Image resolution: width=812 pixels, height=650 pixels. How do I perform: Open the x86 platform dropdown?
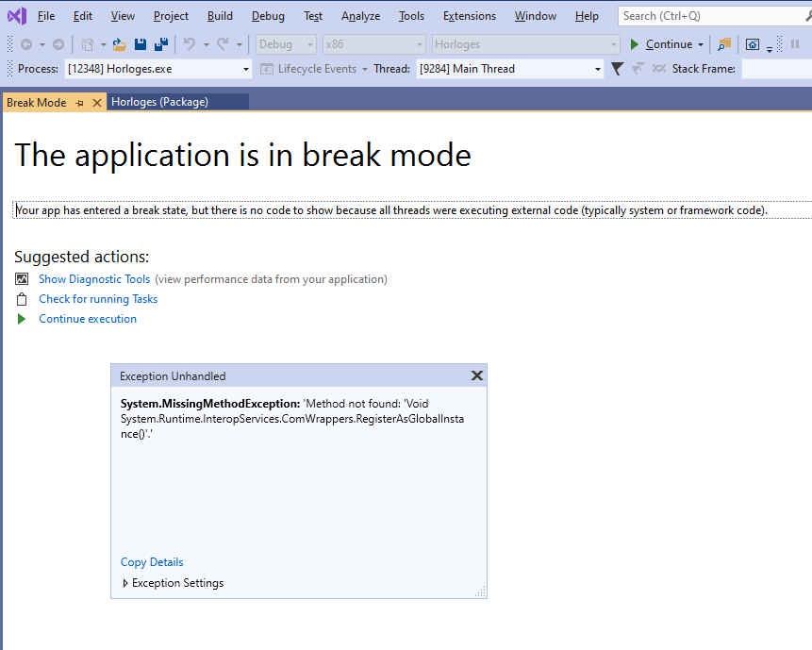tap(416, 43)
